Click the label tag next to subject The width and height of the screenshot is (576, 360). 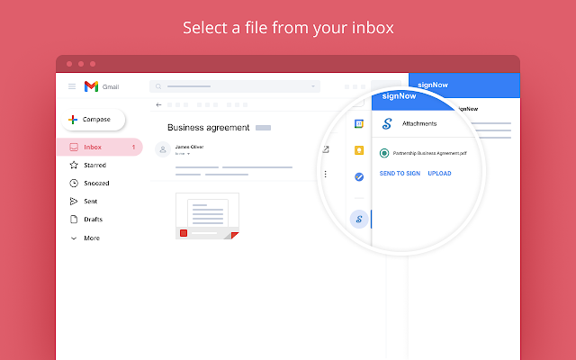click(x=263, y=128)
